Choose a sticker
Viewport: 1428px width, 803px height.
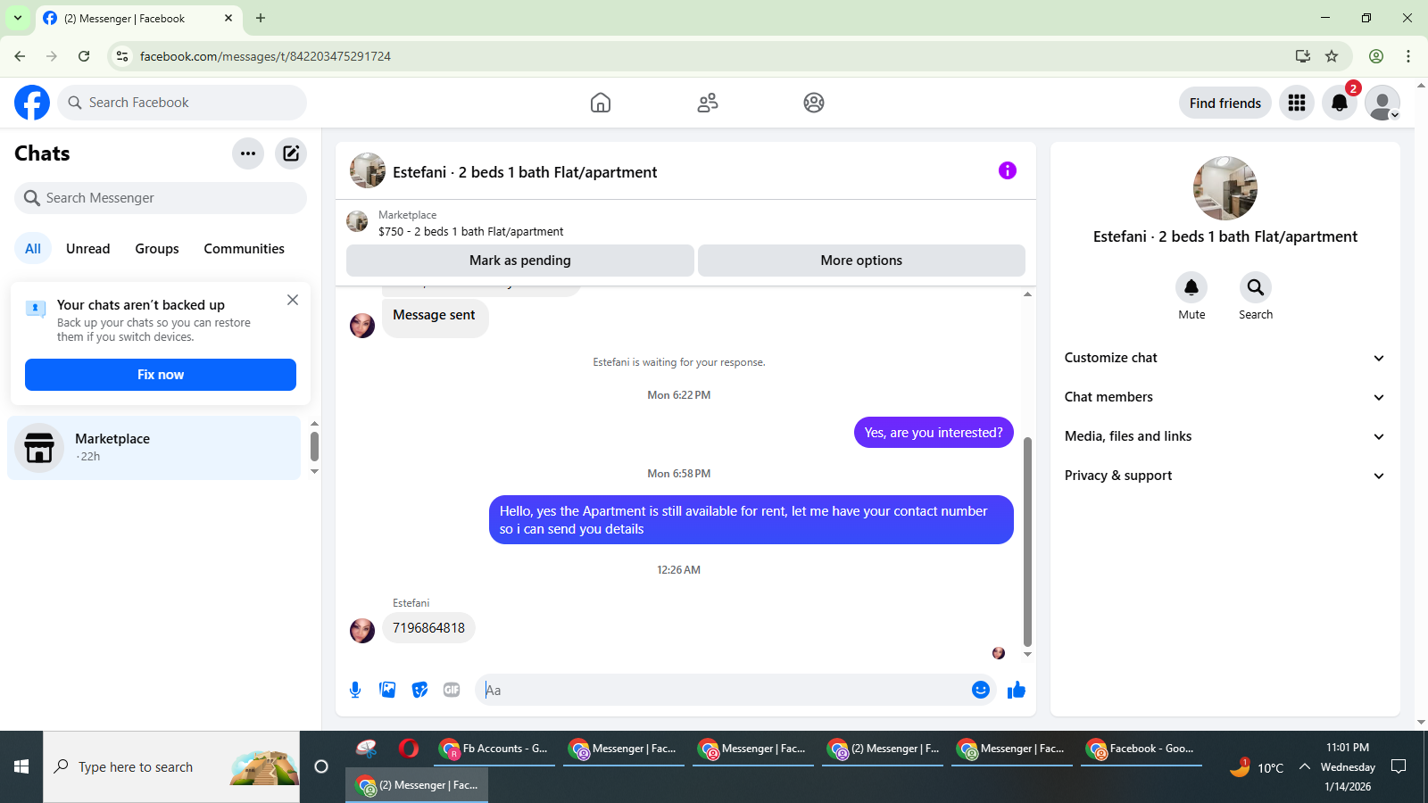click(x=419, y=690)
